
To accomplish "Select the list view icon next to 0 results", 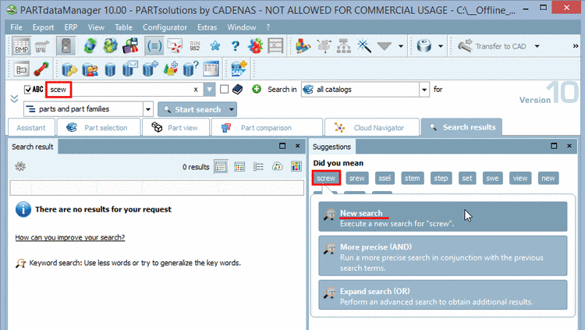I will click(x=221, y=167).
